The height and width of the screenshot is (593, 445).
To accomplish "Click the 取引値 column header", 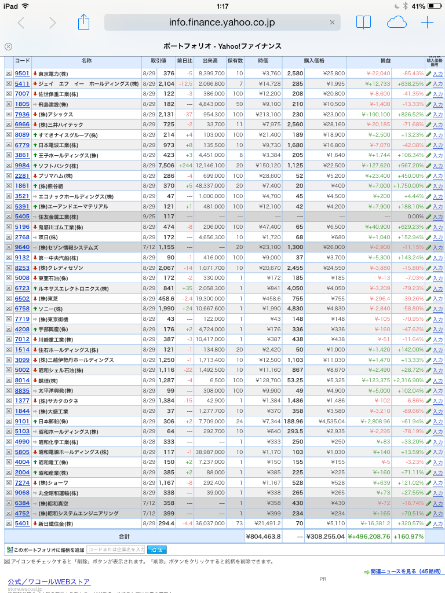I will click(159, 61).
